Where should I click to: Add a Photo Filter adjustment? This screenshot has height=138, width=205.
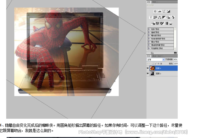point(168,17)
